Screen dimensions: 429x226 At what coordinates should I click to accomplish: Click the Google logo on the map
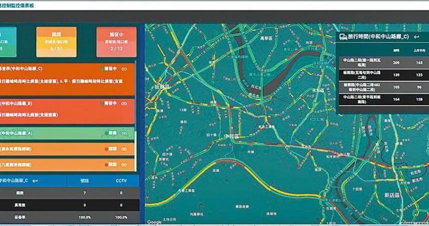point(154,222)
